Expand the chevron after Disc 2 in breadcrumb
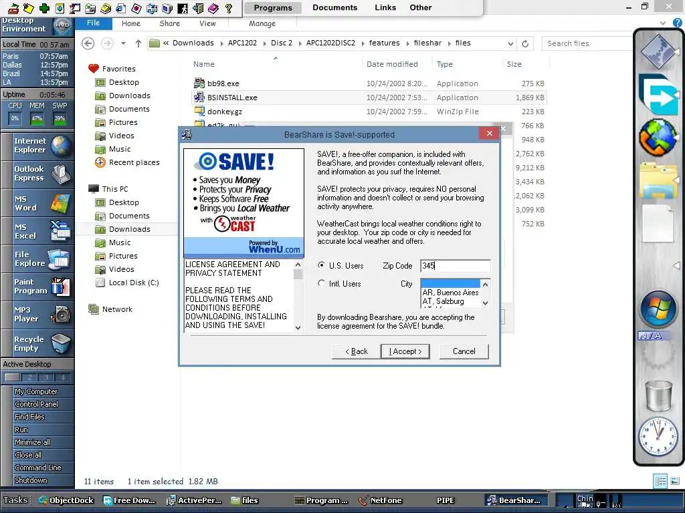Image resolution: width=685 pixels, height=513 pixels. point(299,43)
